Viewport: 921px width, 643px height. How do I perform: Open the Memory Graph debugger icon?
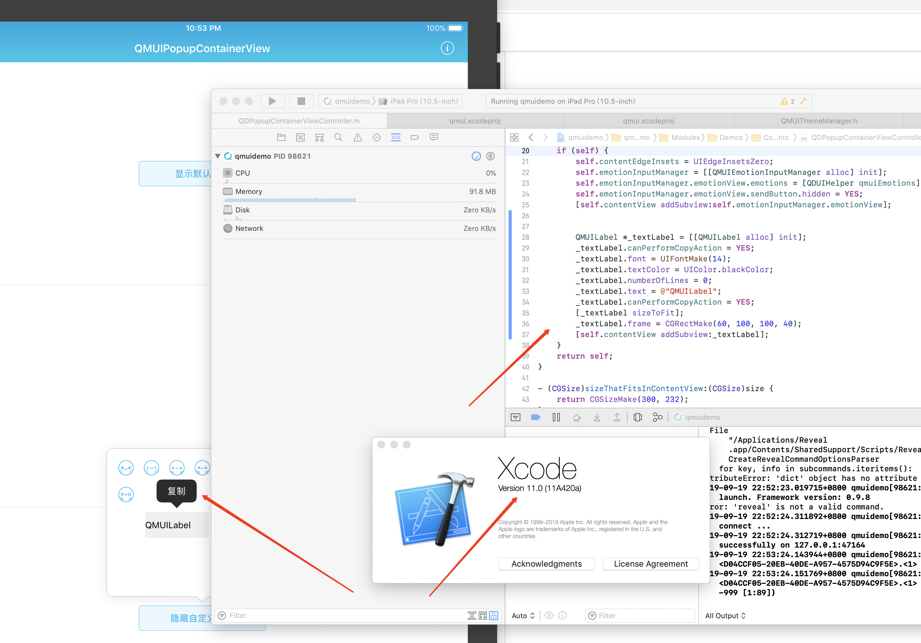click(657, 417)
